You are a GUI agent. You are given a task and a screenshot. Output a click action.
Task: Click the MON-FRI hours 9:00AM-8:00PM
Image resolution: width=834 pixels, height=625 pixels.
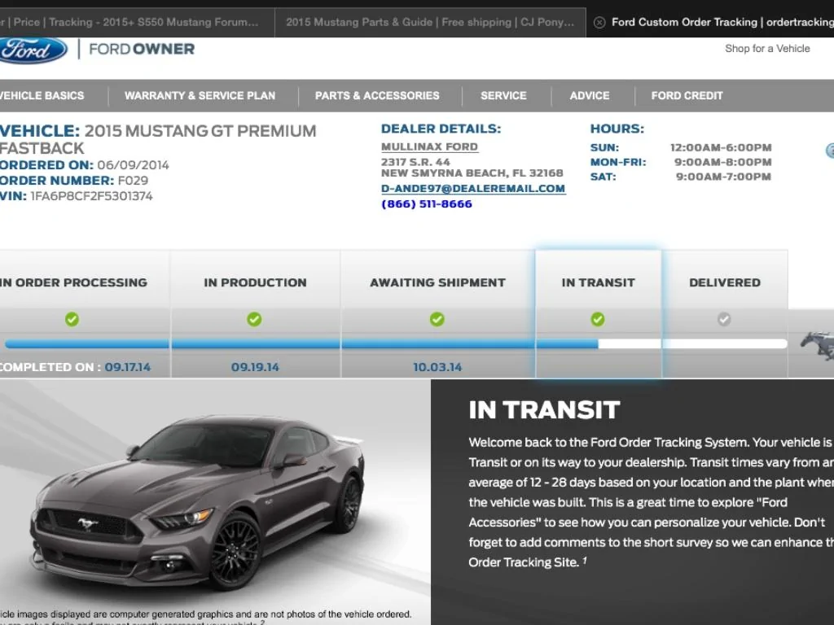pyautogui.click(x=723, y=162)
